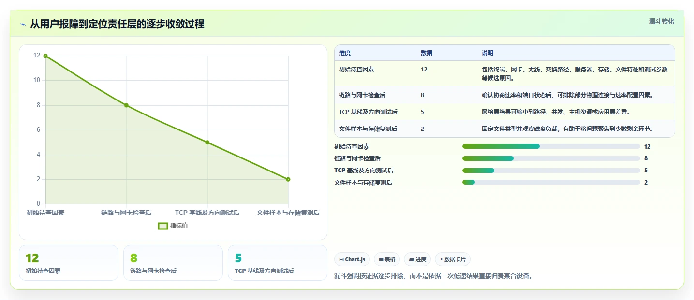Open the stat card showing 12
694x300 pixels.
coord(68,263)
